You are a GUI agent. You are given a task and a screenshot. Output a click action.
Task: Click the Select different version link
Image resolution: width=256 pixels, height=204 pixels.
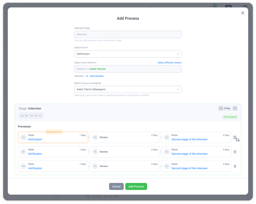tap(169, 62)
